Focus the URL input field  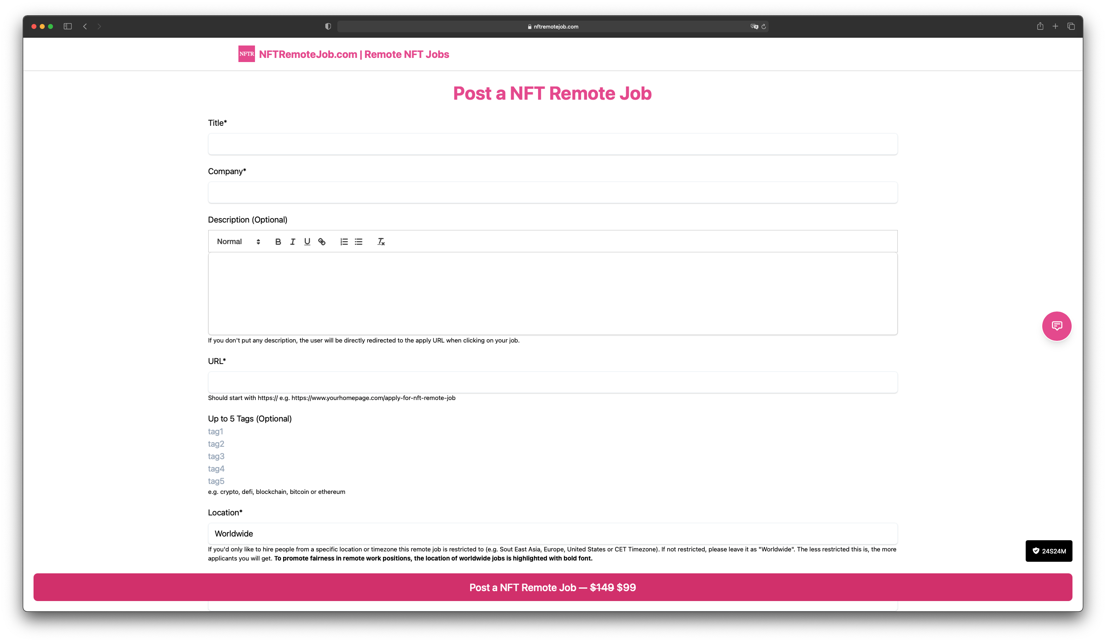[553, 382]
